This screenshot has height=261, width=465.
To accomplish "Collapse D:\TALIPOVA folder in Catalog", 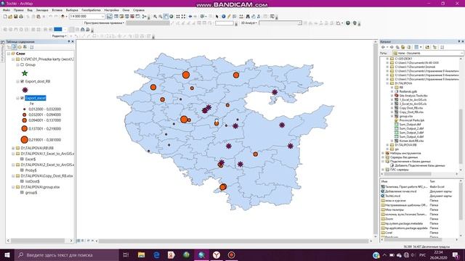I will [387, 83].
